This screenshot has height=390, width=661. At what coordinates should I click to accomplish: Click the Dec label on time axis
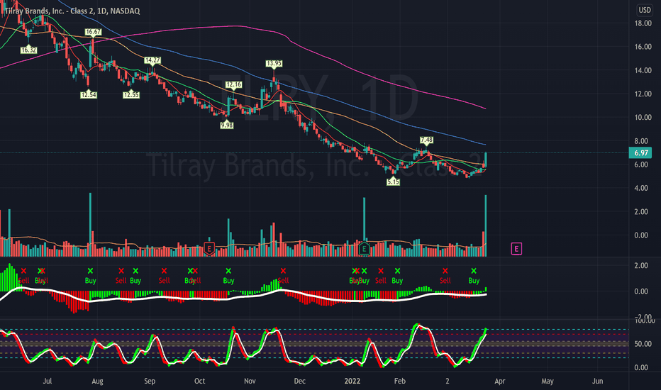[300, 381]
